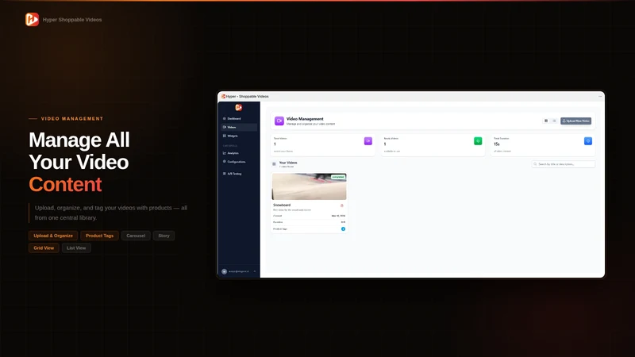This screenshot has height=357, width=635.
Task: Click the Widgets grid sidebar icon
Action: (x=225, y=136)
